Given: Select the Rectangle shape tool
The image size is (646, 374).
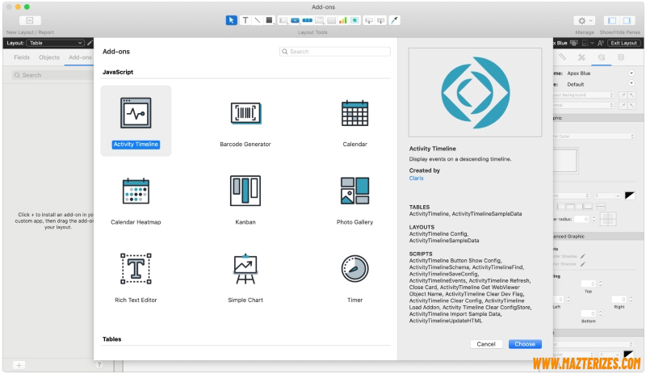Looking at the screenshot, I should pyautogui.click(x=269, y=20).
